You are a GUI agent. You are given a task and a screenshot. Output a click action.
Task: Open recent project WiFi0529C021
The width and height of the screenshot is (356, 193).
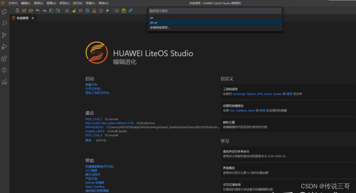pyautogui.click(x=94, y=127)
